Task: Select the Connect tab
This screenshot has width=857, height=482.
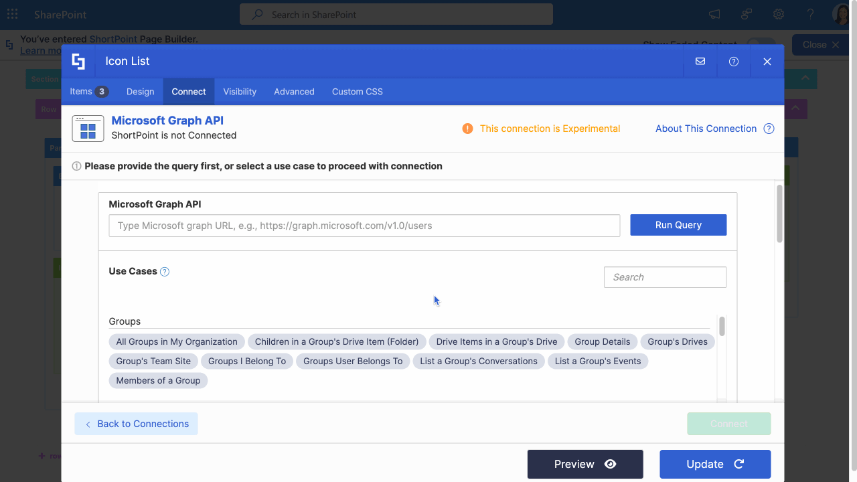Action: [x=189, y=92]
